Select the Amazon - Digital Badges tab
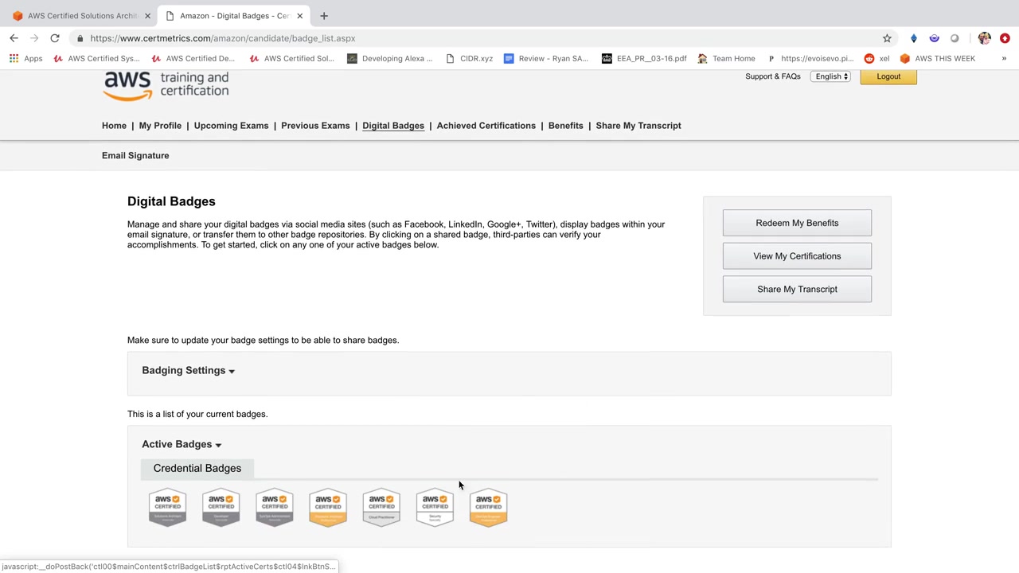The image size is (1019, 573). point(233,16)
